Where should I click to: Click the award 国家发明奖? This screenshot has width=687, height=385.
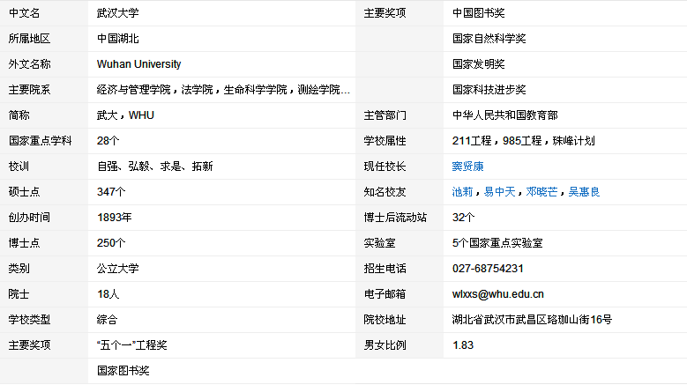479,64
